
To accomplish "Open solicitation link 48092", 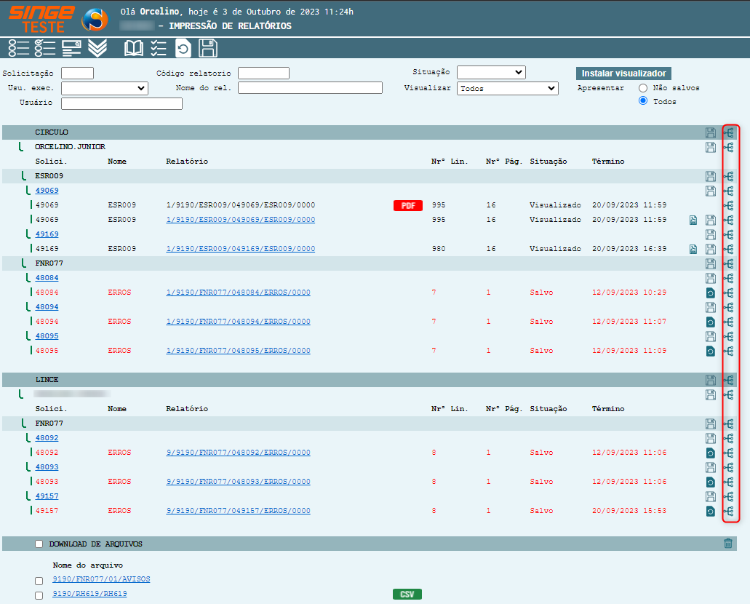I will (x=47, y=438).
